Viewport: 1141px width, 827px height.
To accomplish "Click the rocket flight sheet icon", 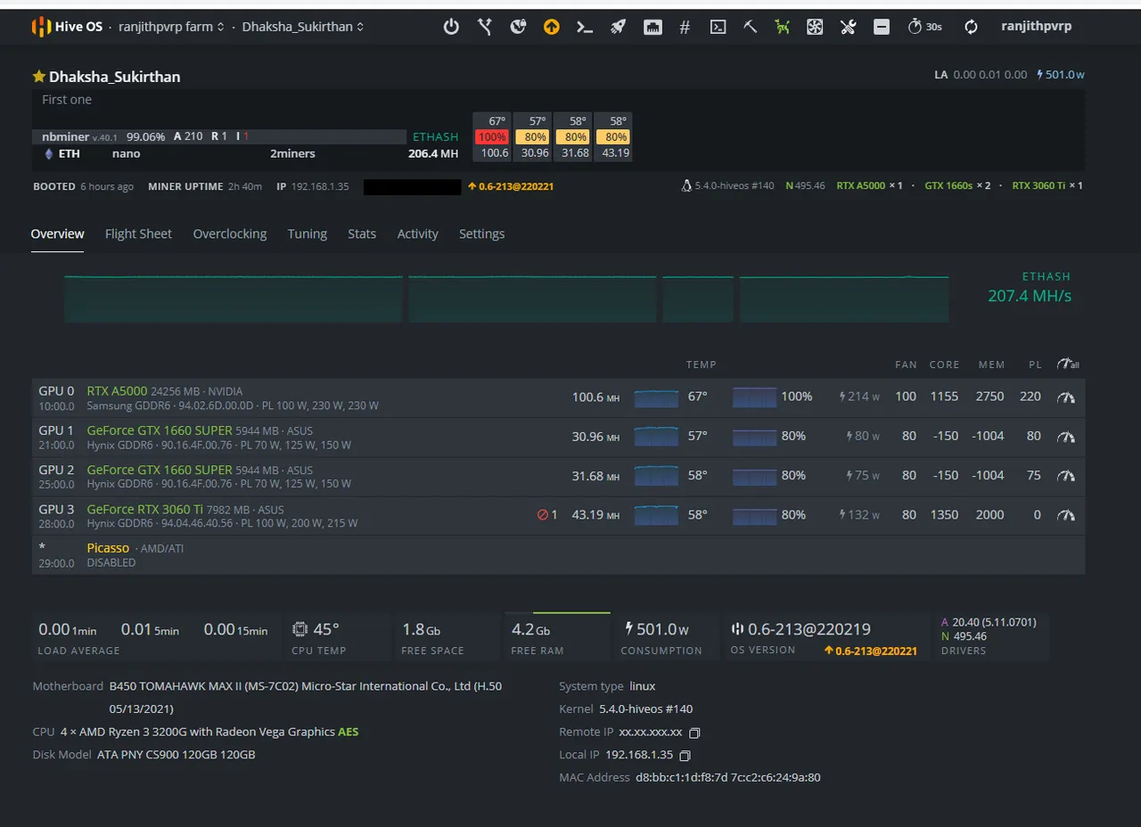I will coord(618,27).
